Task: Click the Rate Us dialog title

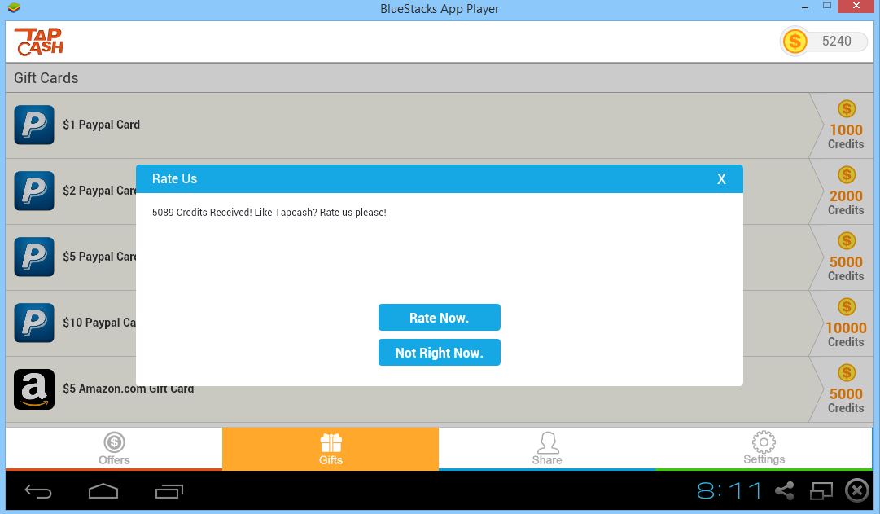Action: [x=174, y=178]
